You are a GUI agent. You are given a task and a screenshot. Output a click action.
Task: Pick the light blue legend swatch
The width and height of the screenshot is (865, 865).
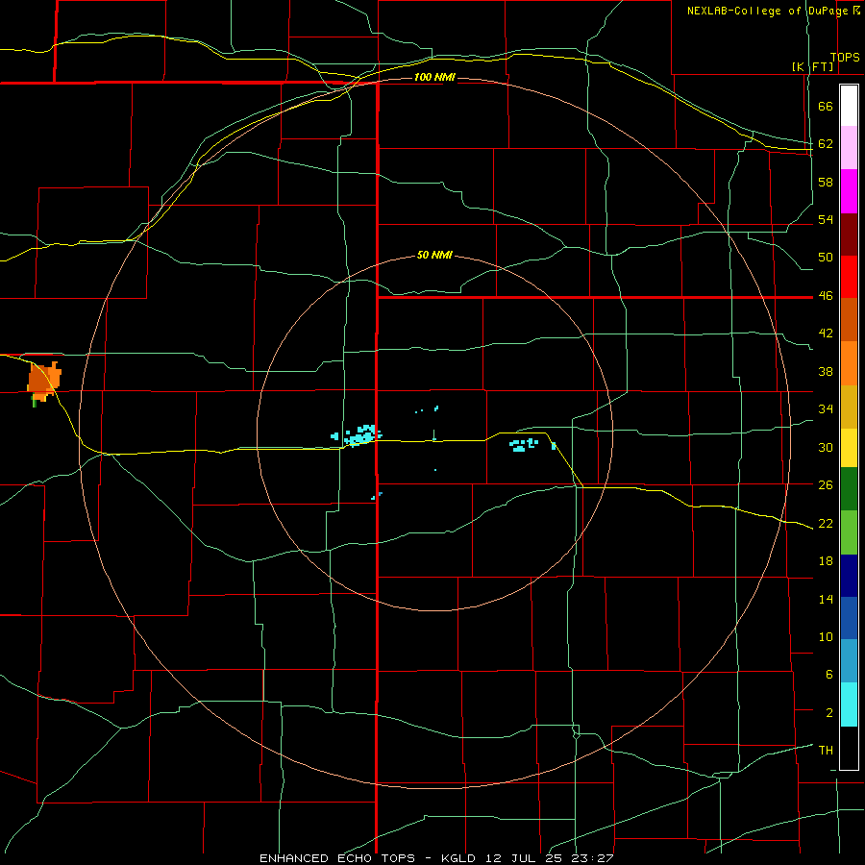[x=849, y=660]
